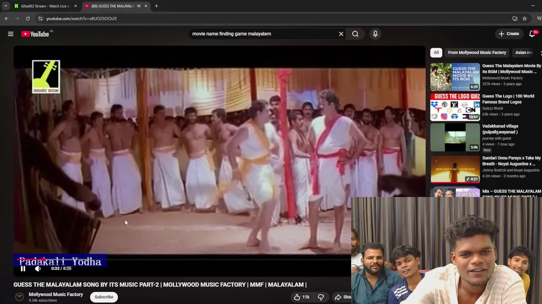Click the 0:33 / 8:26 time display
Image resolution: width=542 pixels, height=304 pixels.
click(x=61, y=269)
